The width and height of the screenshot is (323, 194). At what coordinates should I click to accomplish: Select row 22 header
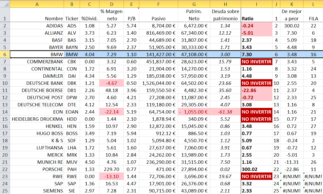5,169
